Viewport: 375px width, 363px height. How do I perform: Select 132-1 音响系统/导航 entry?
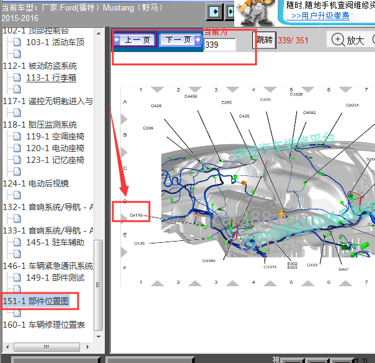[48, 207]
